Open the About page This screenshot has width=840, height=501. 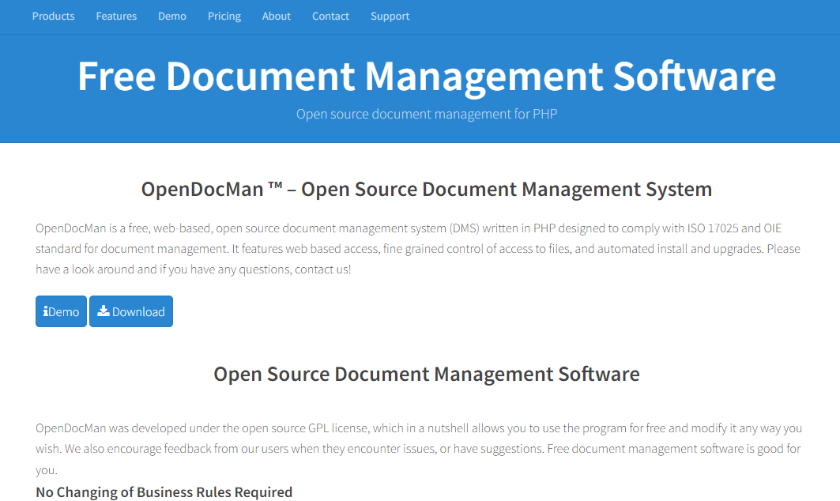point(276,16)
